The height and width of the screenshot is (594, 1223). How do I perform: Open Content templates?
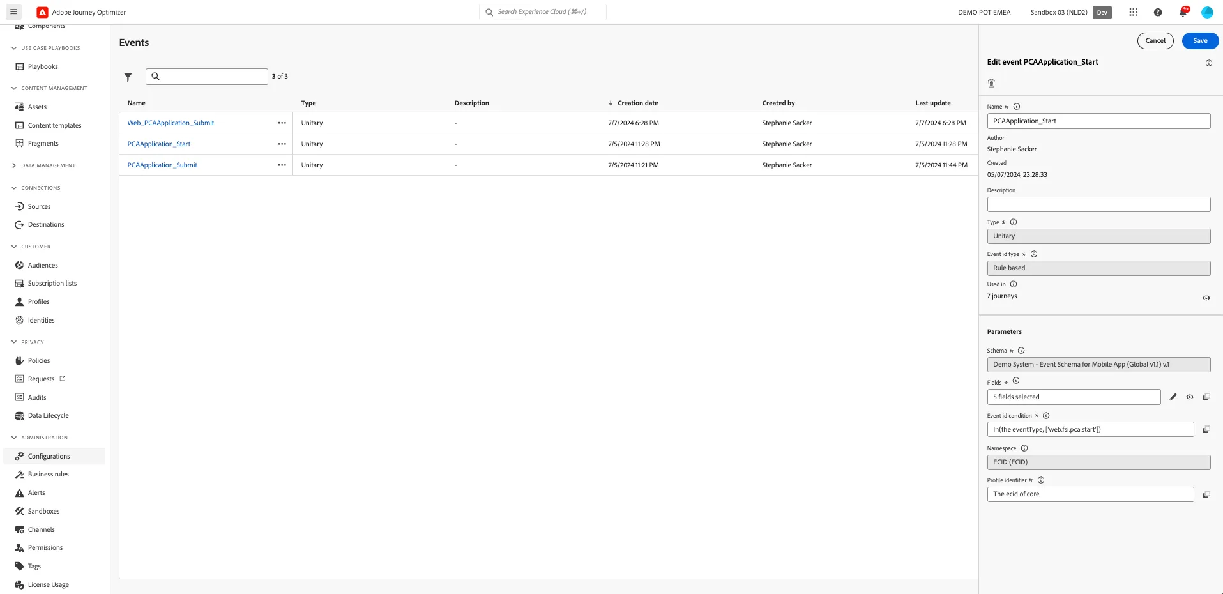point(54,125)
